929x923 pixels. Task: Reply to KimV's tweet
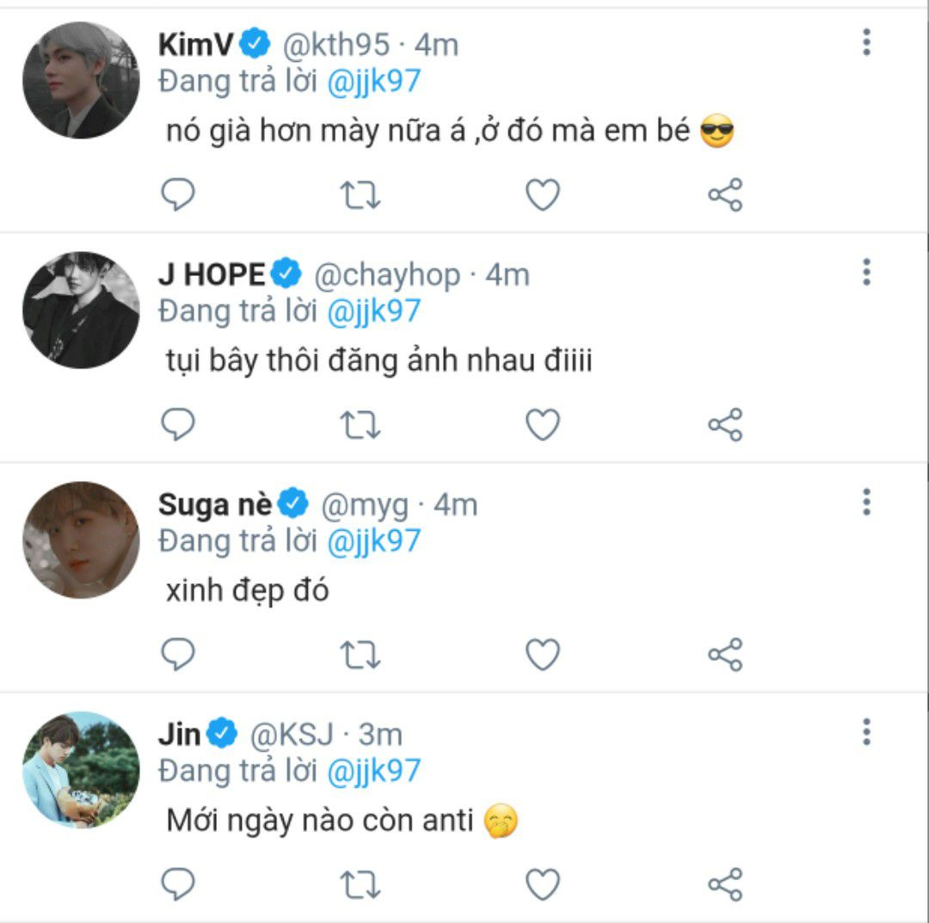pos(178,195)
